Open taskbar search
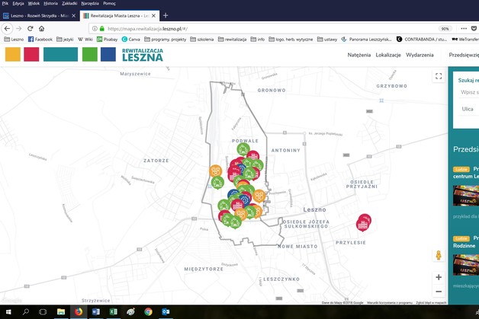Screen dimensions: 479x319 click(26, 311)
